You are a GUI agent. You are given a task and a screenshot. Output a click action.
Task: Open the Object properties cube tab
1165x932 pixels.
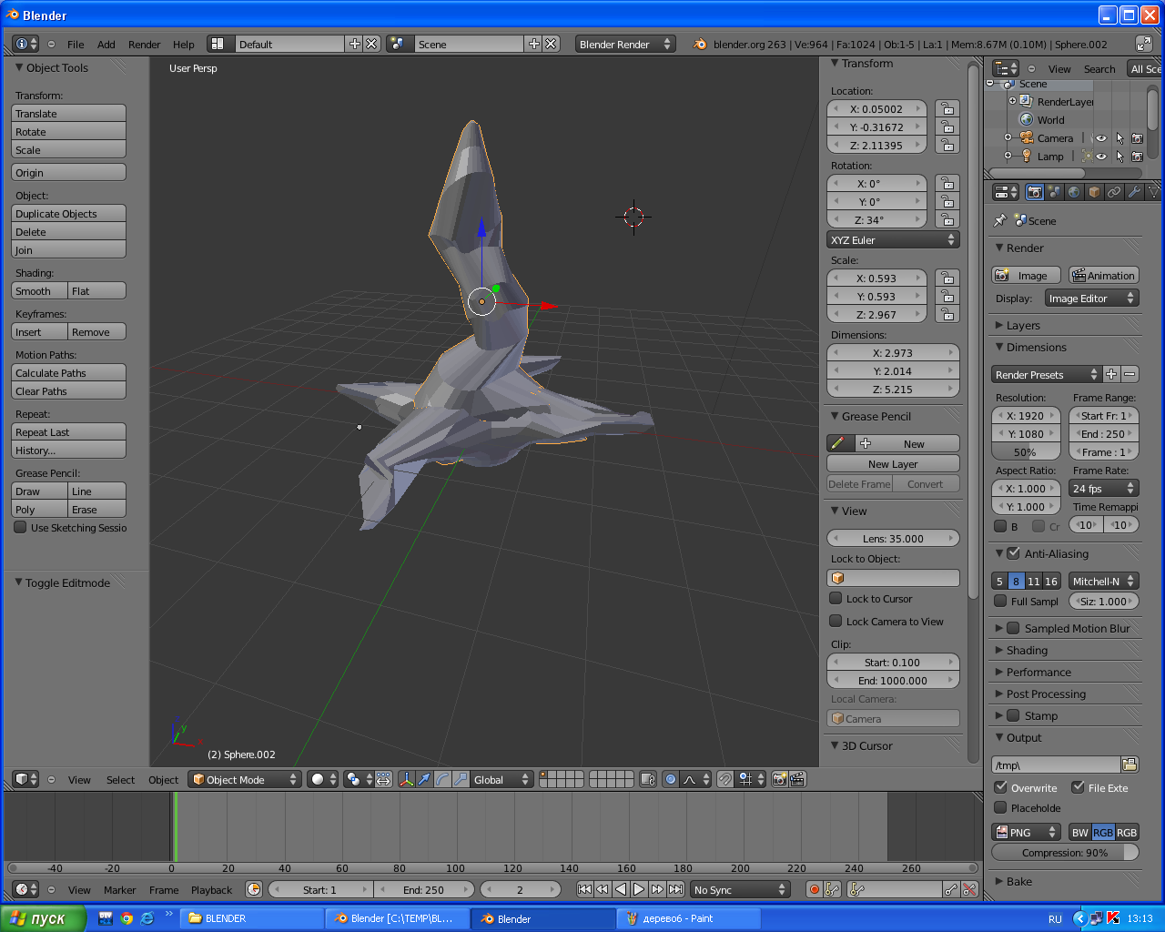pyautogui.click(x=1094, y=192)
